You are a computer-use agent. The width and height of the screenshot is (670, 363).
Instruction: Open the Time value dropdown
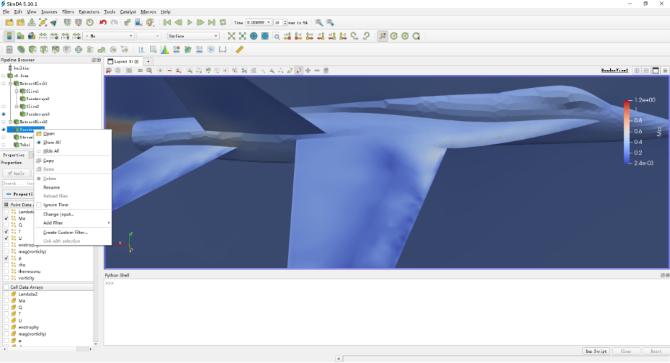259,22
